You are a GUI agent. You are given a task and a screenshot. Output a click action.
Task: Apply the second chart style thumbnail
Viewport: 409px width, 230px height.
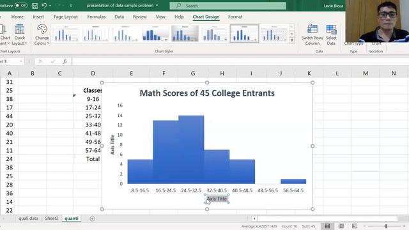95,34
